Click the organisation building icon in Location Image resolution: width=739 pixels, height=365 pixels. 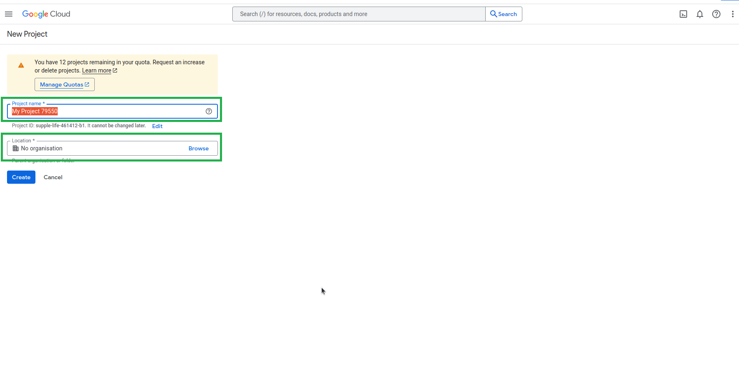pyautogui.click(x=16, y=148)
